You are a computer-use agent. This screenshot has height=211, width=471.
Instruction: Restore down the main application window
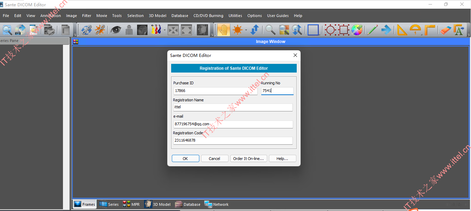point(446,5)
